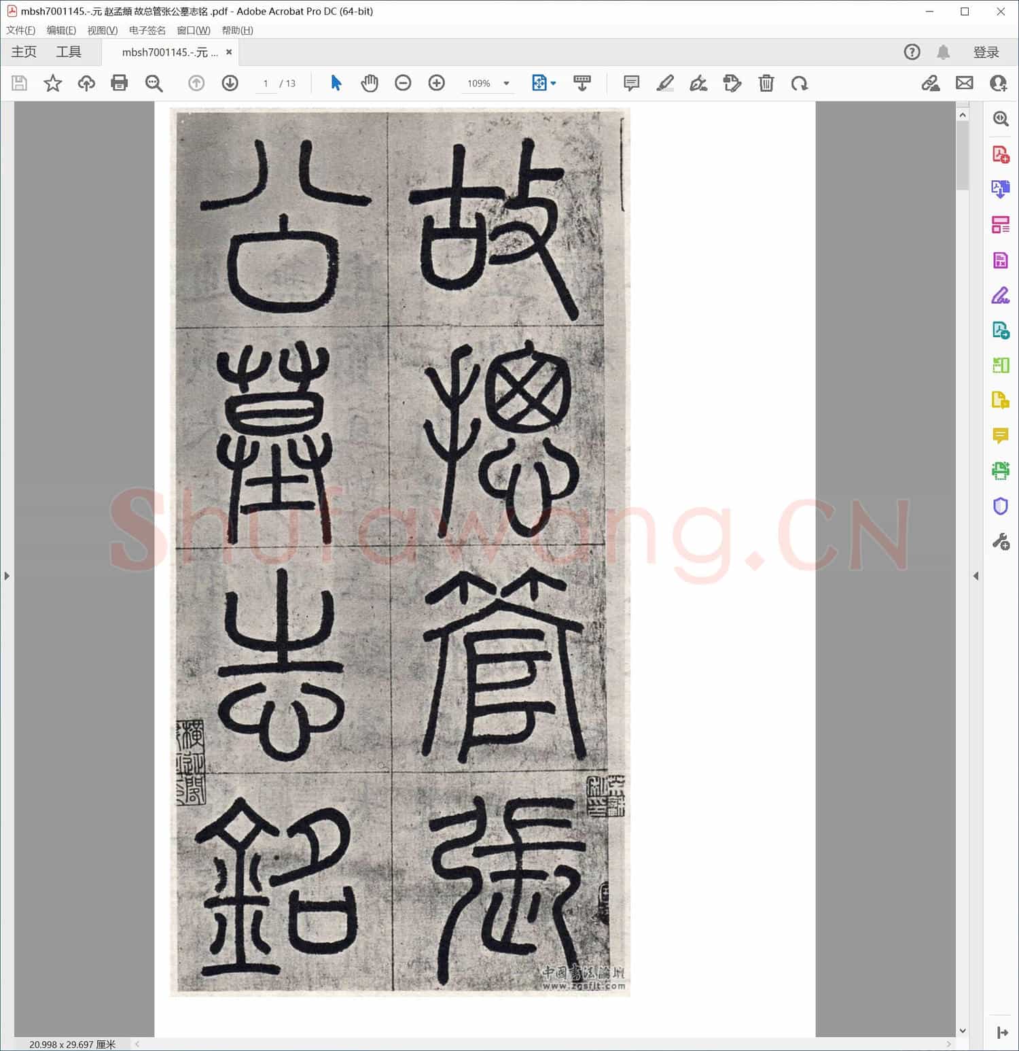1019x1051 pixels.
Task: Expand the left navigation pane
Action: point(7,576)
